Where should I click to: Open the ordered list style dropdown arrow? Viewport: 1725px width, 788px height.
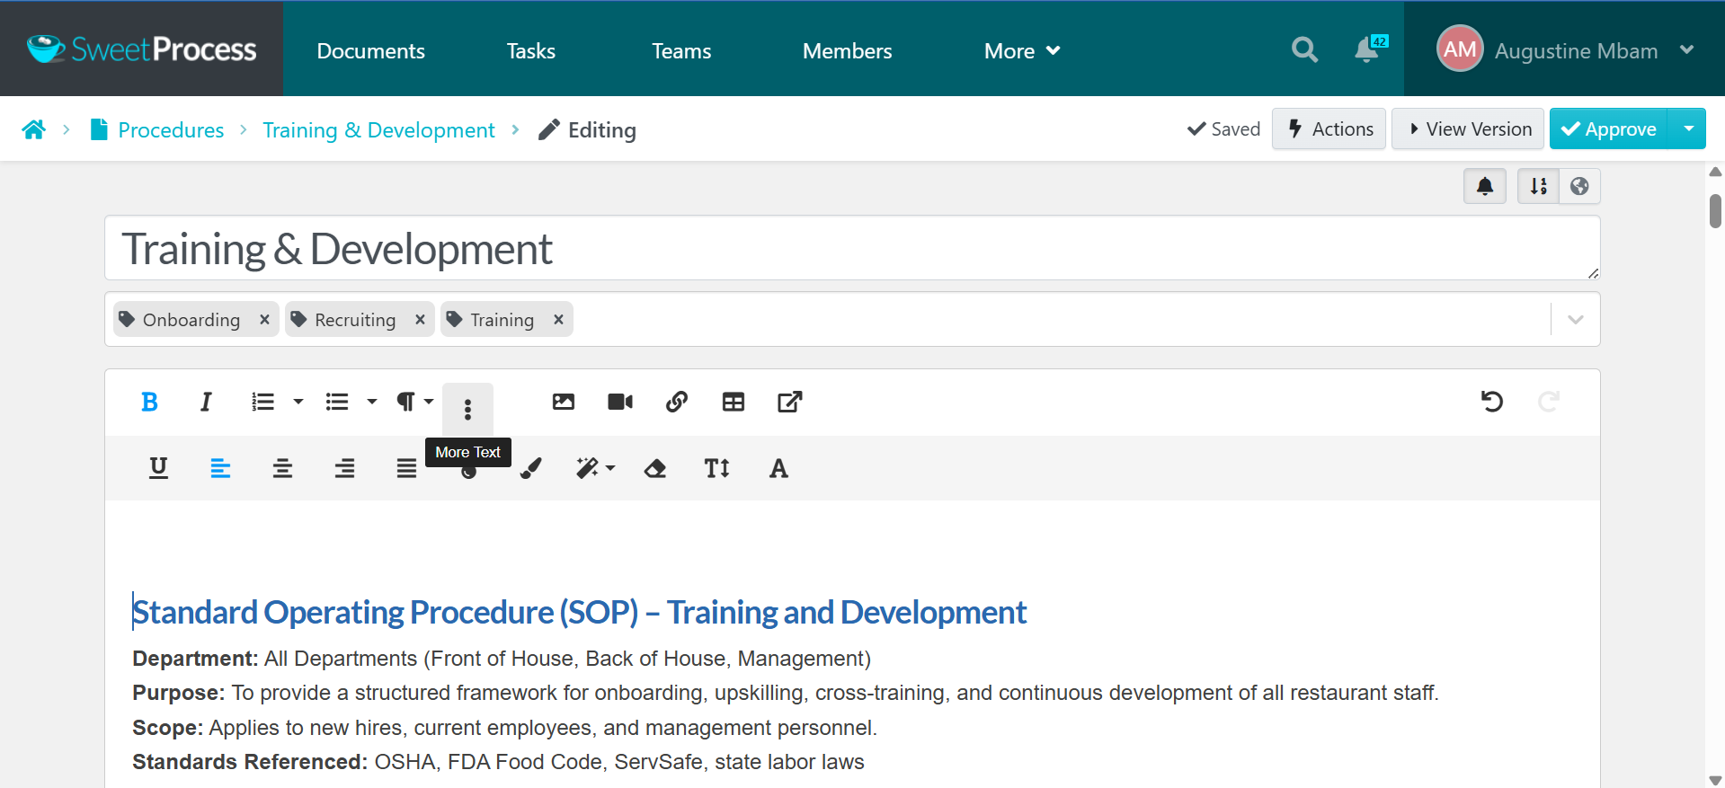coord(298,402)
